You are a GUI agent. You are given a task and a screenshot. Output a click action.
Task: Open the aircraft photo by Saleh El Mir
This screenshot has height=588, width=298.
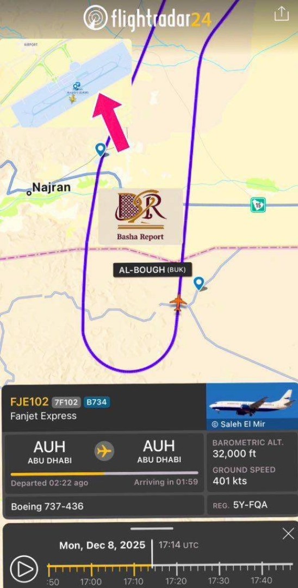[252, 407]
